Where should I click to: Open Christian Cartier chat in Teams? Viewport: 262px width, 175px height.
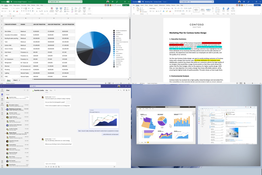[17, 113]
